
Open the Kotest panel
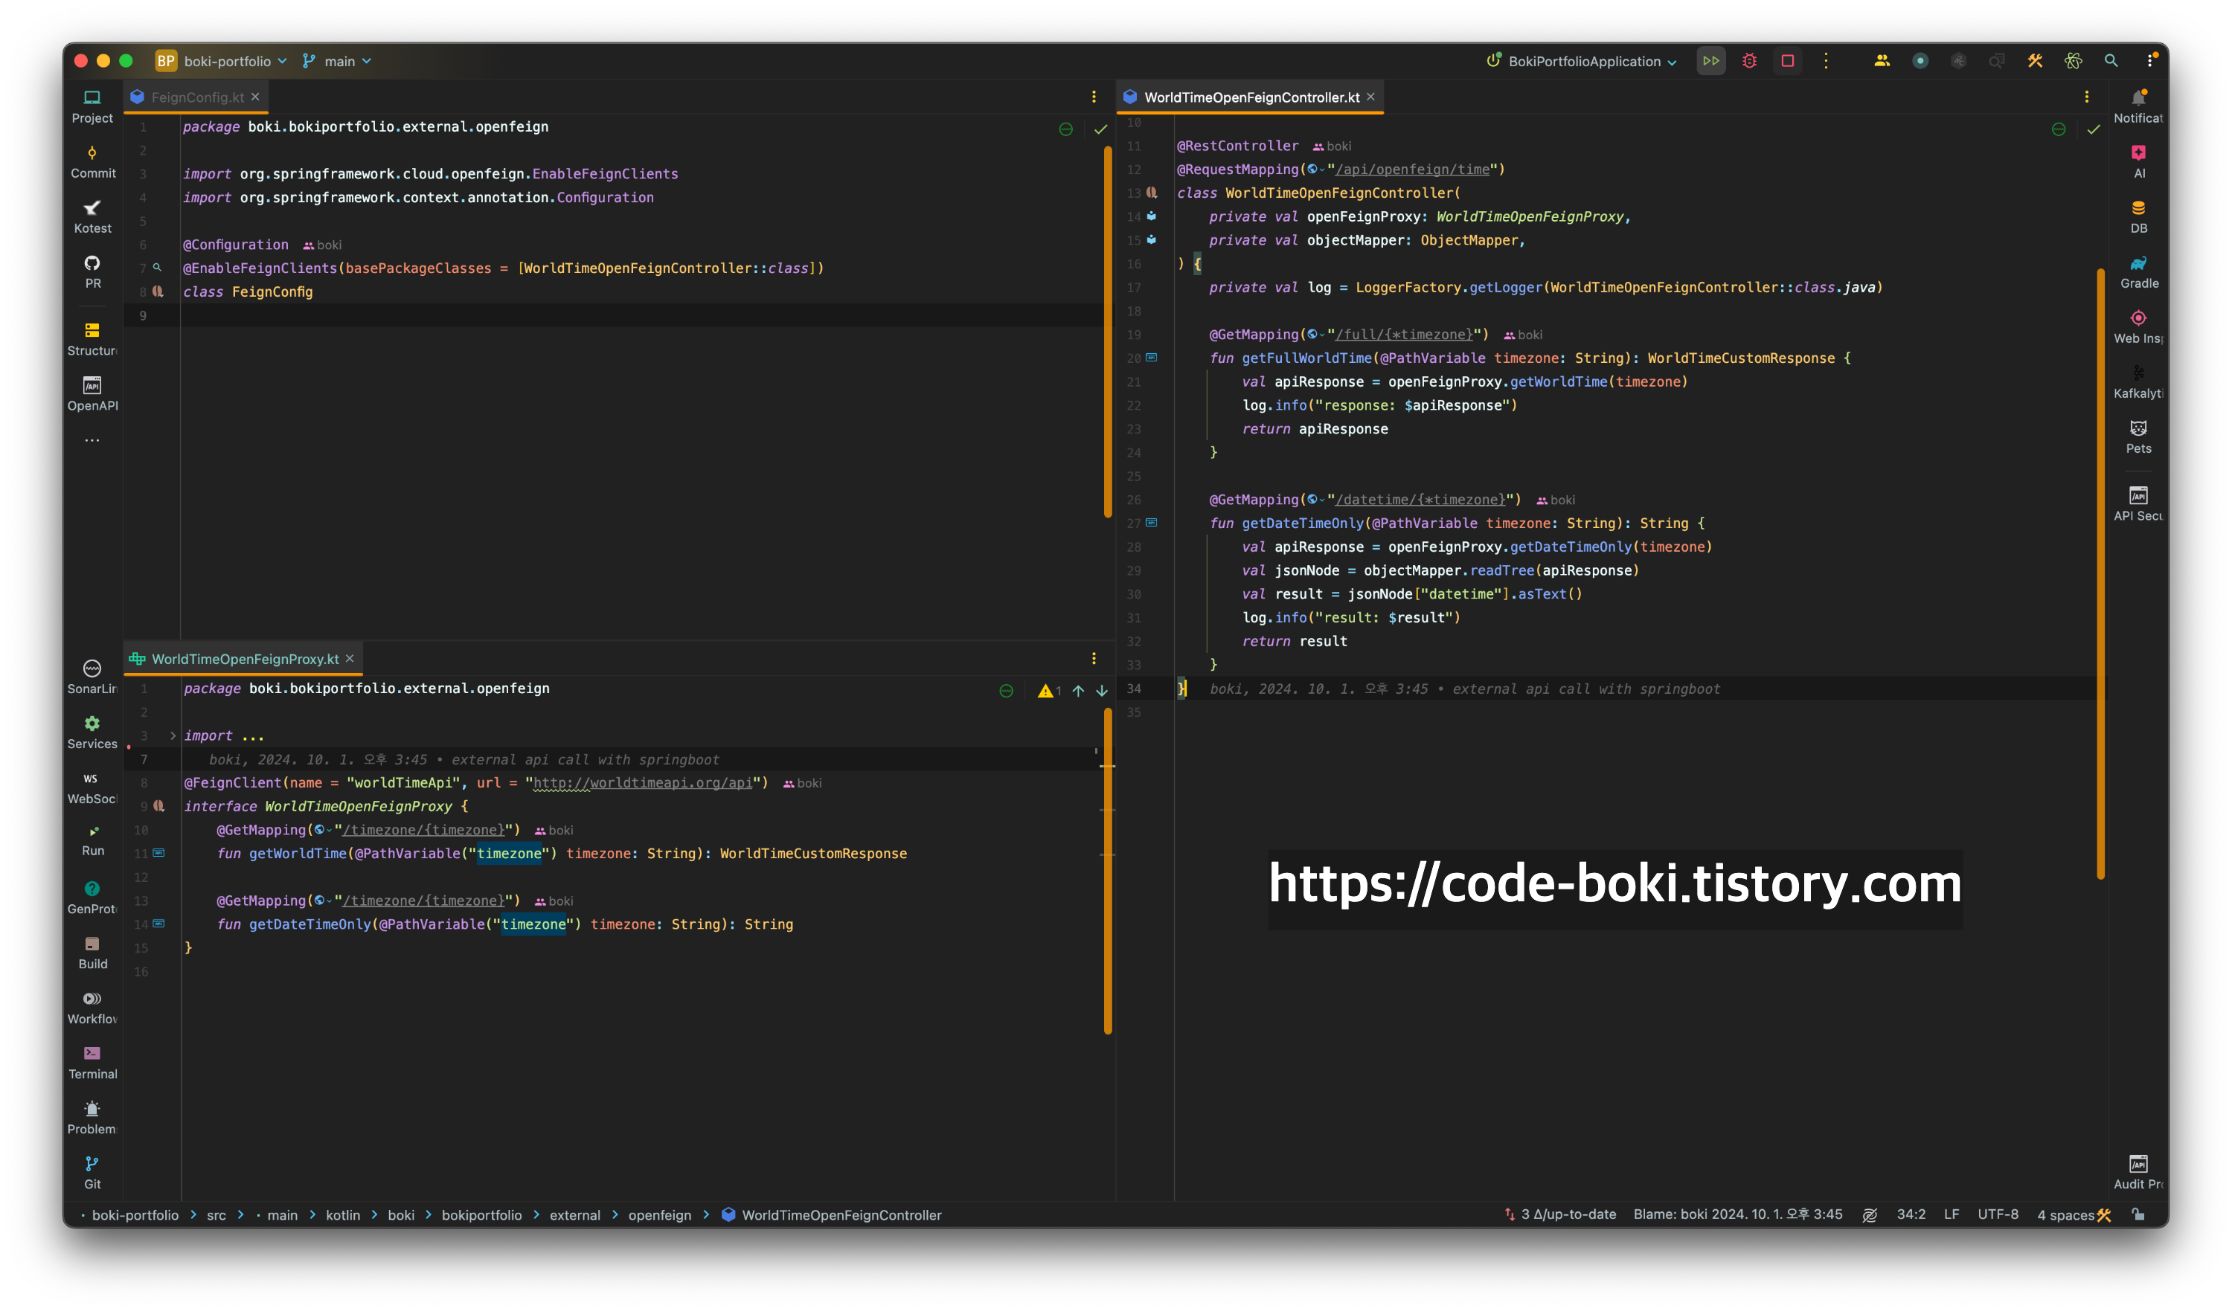(x=92, y=216)
